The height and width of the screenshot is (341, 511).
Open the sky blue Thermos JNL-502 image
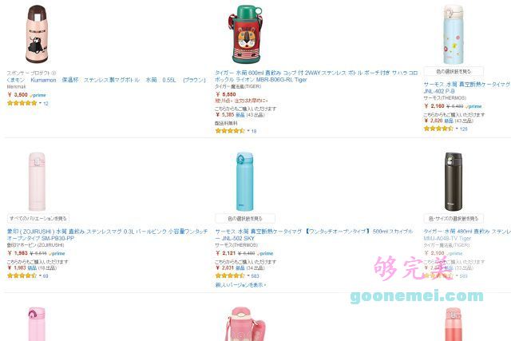click(x=244, y=181)
